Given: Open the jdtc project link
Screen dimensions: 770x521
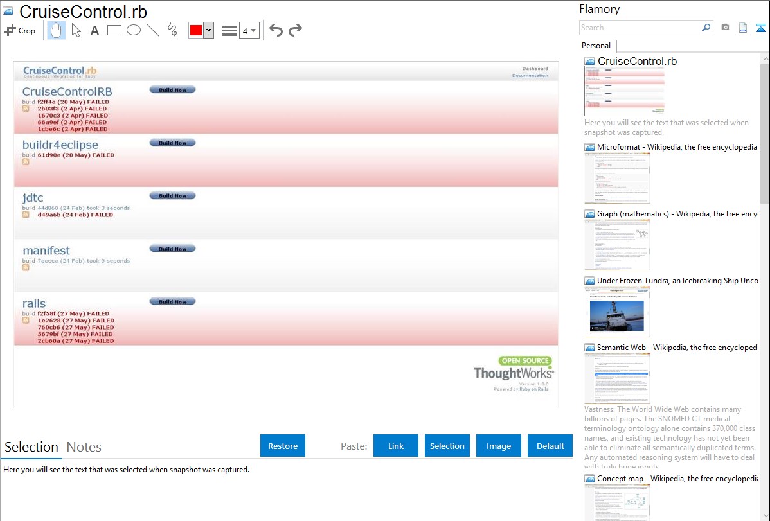Looking at the screenshot, I should [x=33, y=197].
